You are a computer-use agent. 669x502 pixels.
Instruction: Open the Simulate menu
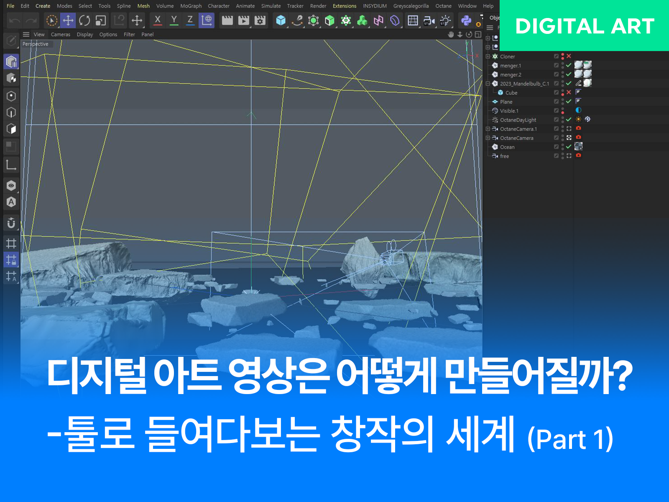[x=271, y=6]
